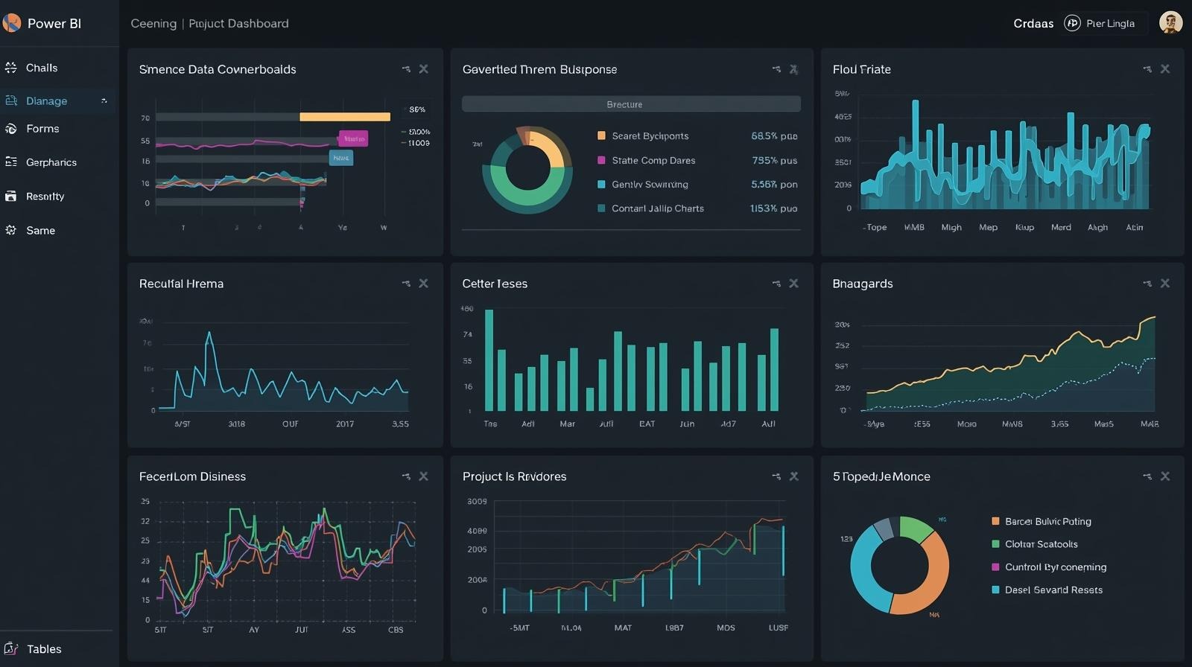Image resolution: width=1192 pixels, height=667 pixels.
Task: Toggle the Barcer Bulvic Poting legend entry
Action: [995, 521]
